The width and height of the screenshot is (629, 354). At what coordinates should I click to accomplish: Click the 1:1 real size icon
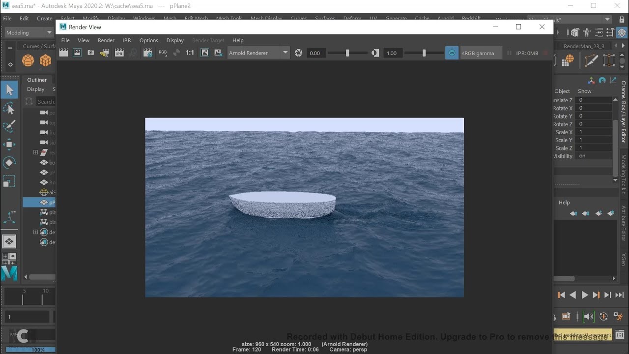coord(190,53)
